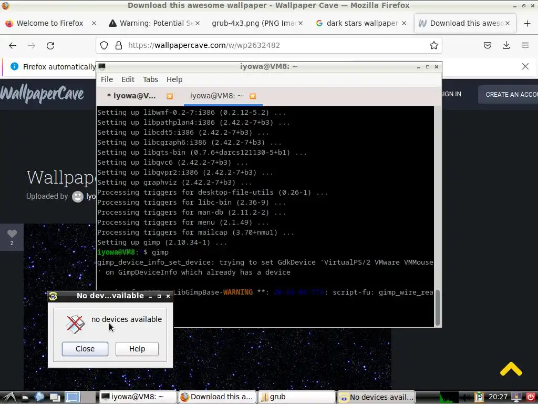The width and height of the screenshot is (538, 404).
Task: Click the terminal window icon in its title bar
Action: tap(102, 67)
